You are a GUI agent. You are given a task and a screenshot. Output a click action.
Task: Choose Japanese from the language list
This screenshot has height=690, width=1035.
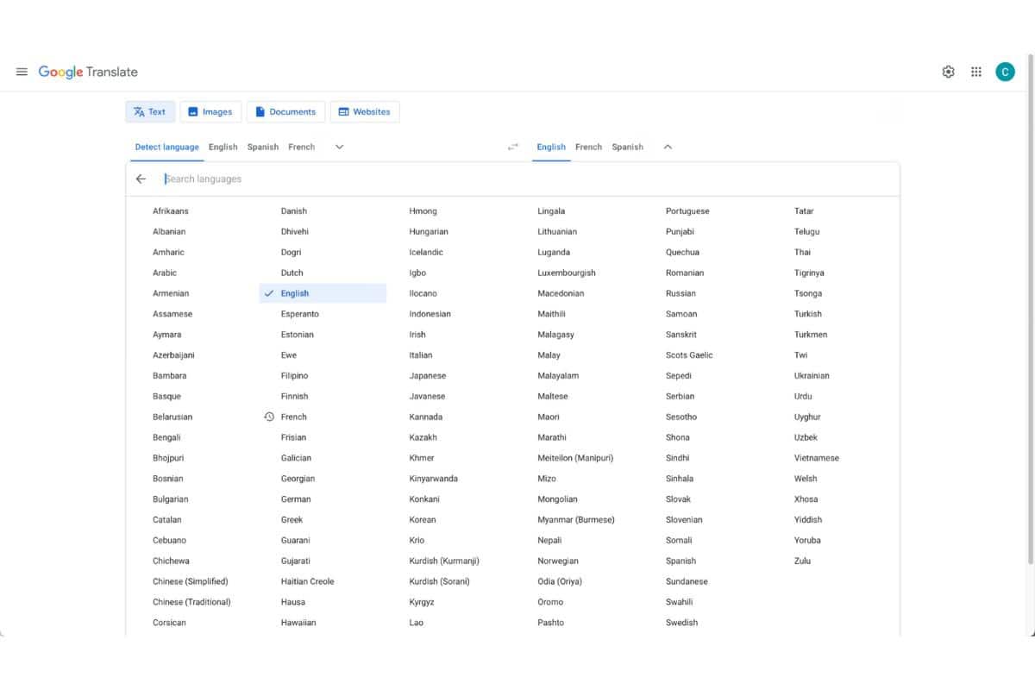[428, 376]
